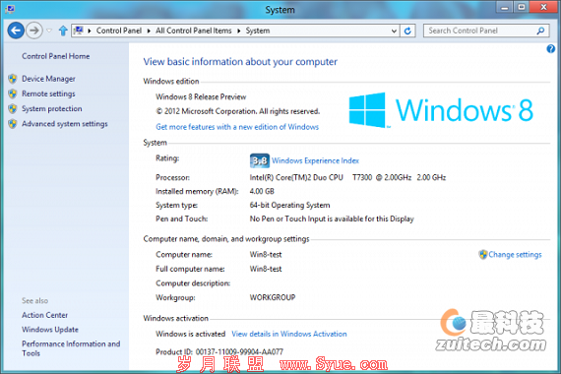The image size is (561, 374).
Task: Click the shield icon beside Device Manager
Action: [13, 79]
